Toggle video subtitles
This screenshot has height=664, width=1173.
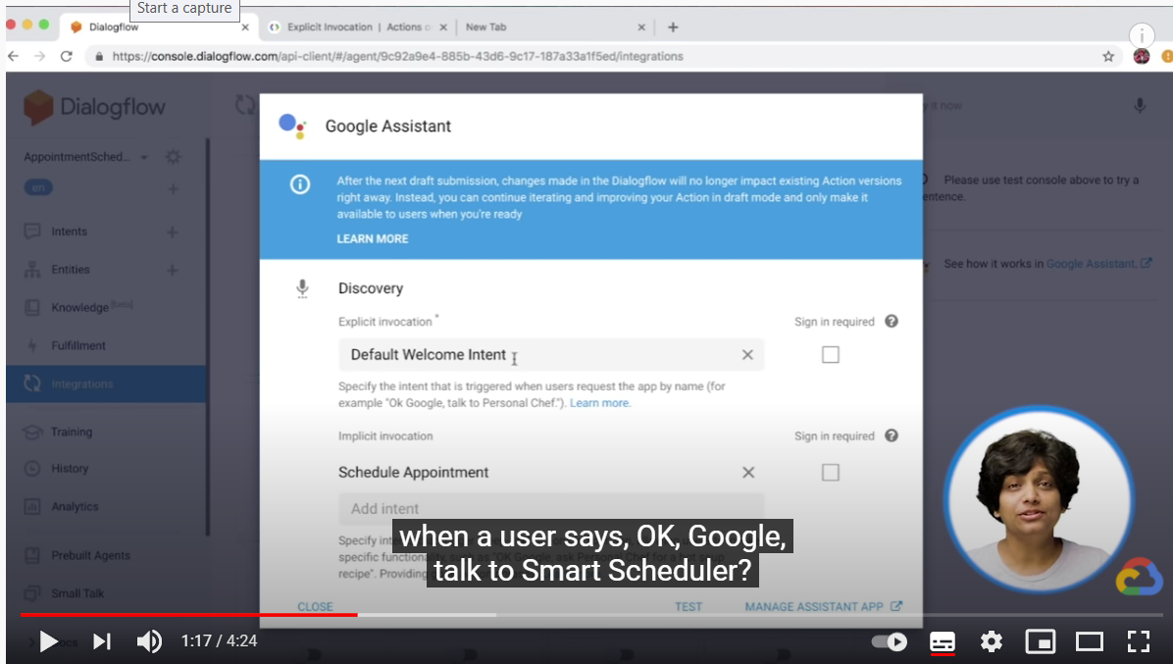click(942, 641)
